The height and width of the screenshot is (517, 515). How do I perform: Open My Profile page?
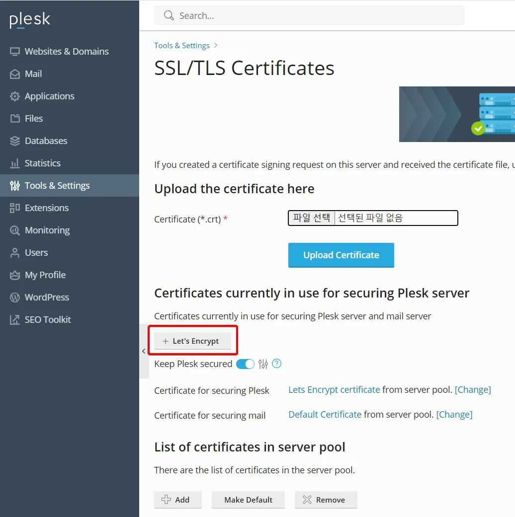(70, 275)
